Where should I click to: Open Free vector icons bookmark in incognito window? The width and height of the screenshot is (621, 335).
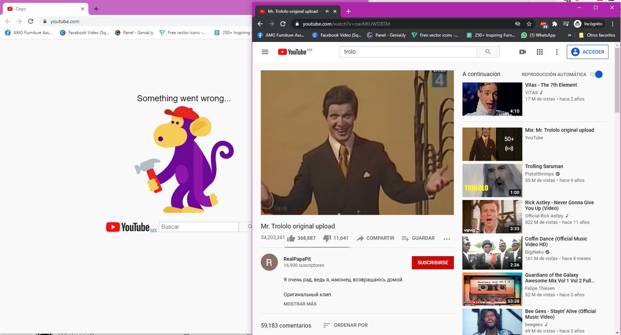436,35
